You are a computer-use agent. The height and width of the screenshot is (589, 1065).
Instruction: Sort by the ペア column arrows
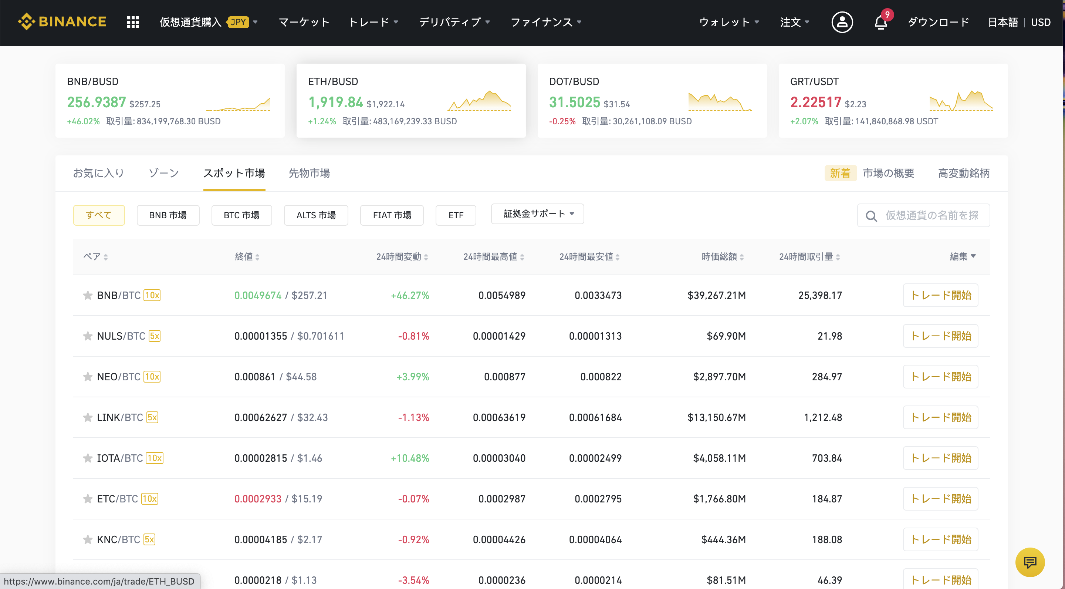click(106, 257)
